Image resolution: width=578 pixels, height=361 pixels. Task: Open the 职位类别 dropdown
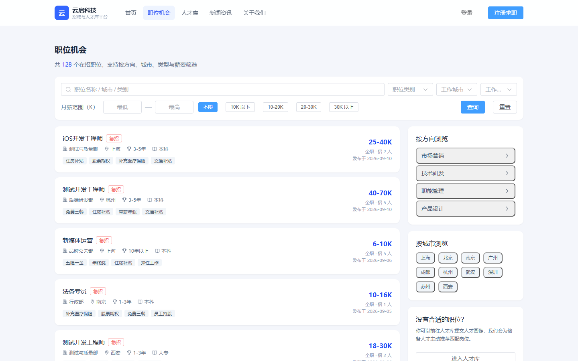coord(410,89)
